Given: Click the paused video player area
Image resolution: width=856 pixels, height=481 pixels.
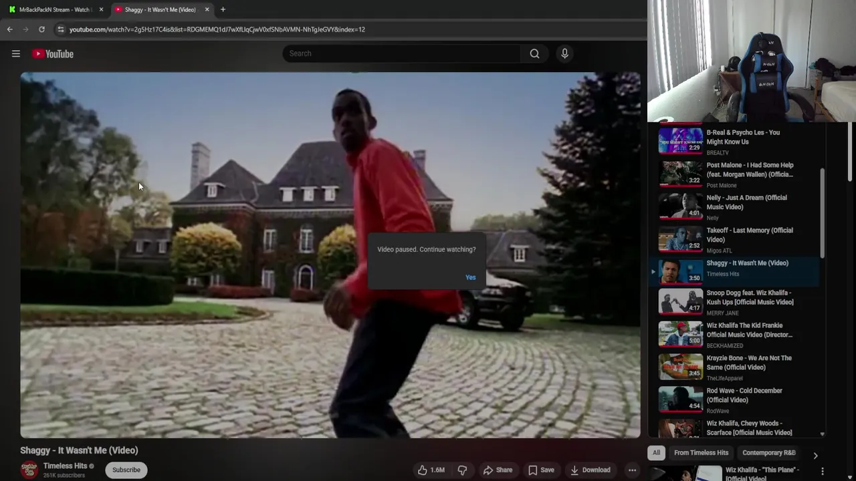Looking at the screenshot, I should click(x=330, y=255).
